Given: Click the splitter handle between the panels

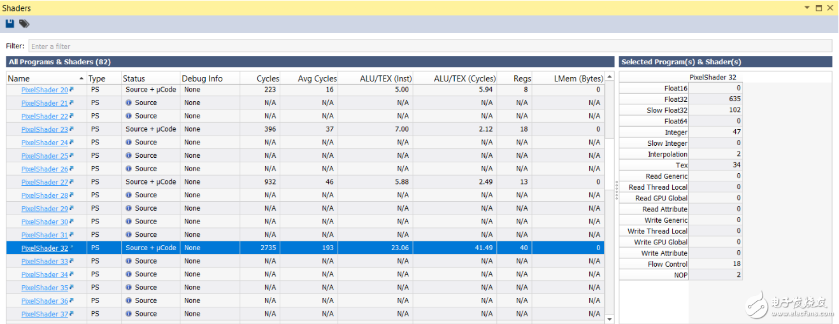Looking at the screenshot, I should tap(616, 191).
